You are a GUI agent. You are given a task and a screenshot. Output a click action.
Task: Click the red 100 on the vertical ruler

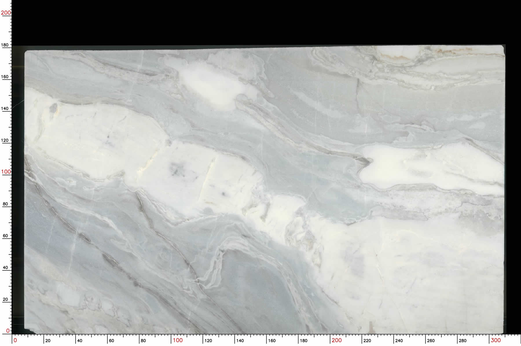pyautogui.click(x=6, y=172)
